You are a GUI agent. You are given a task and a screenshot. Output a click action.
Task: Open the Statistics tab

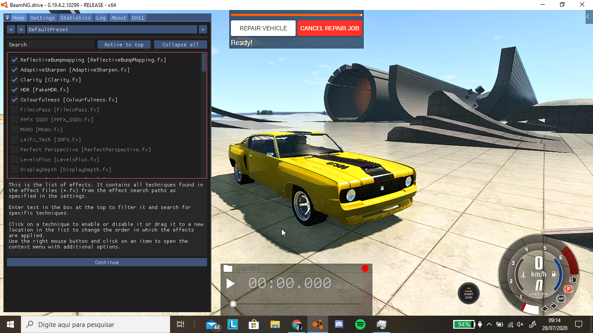76,18
